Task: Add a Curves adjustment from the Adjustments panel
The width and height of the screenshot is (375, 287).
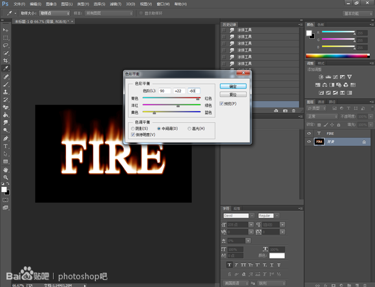Action: pyautogui.click(x=336, y=77)
